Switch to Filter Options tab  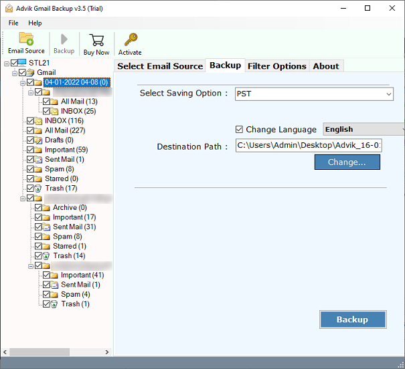[x=277, y=66]
